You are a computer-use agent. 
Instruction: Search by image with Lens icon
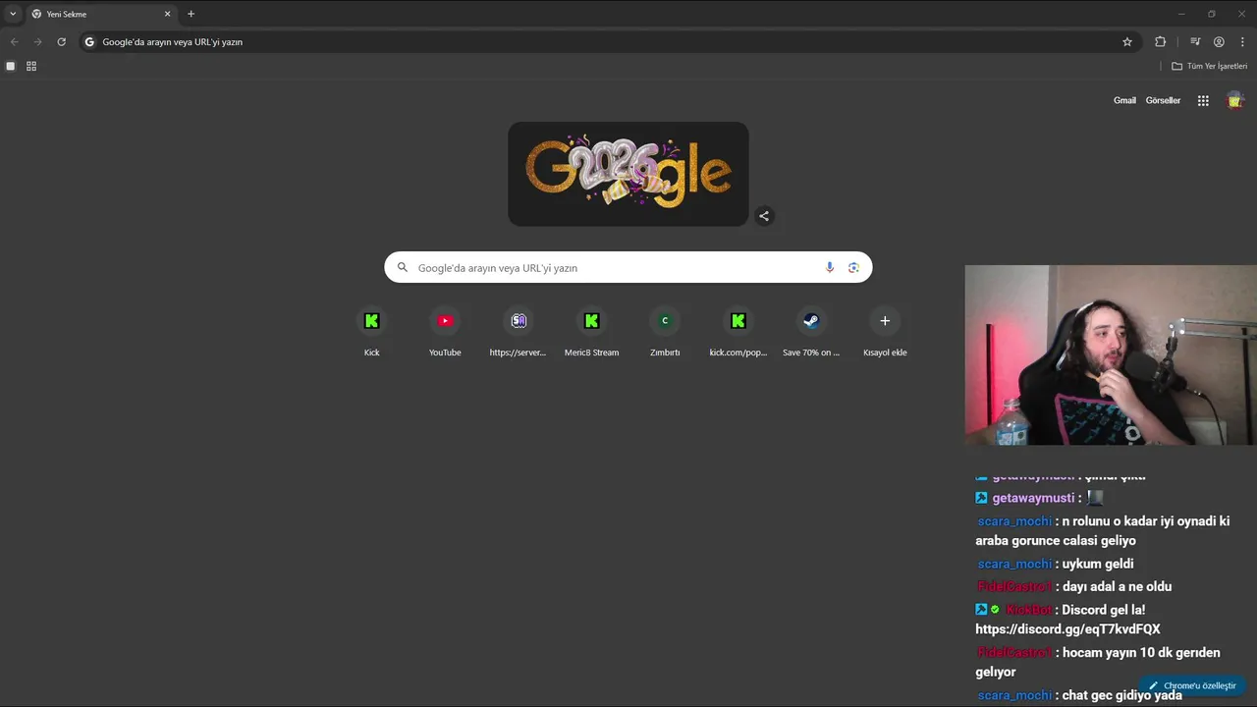click(853, 267)
